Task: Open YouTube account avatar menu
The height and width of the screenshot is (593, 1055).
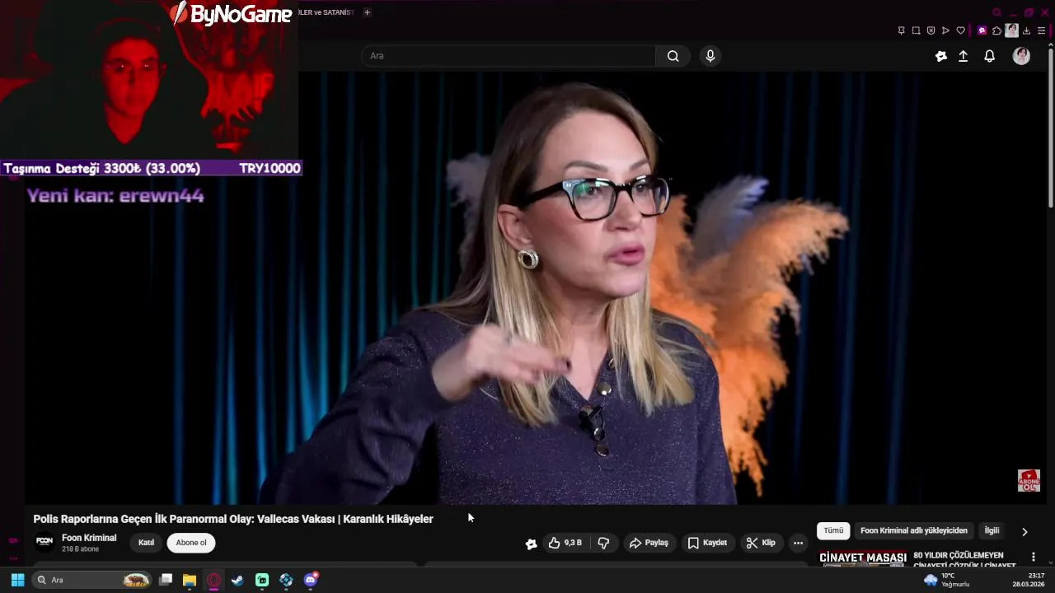Action: [x=1021, y=56]
